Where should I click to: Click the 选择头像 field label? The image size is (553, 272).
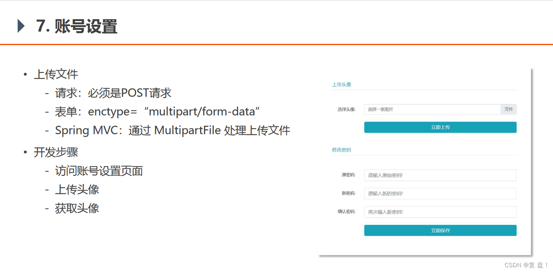346,109
